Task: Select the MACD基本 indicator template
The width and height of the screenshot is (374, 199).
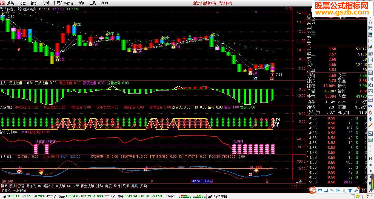Action: pos(45,186)
